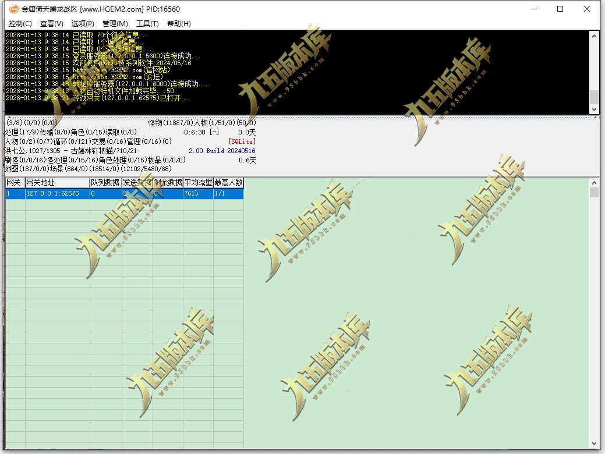The width and height of the screenshot is (605, 454).
Task: Click the 剩余数据 column header
Action: coord(168,182)
